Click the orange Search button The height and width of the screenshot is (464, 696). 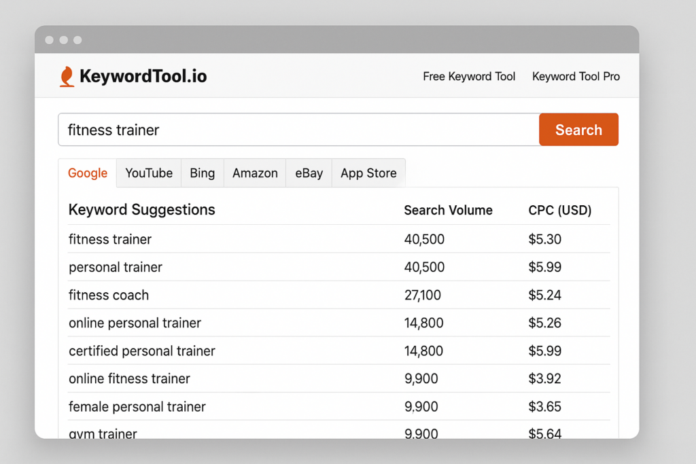[x=578, y=130]
